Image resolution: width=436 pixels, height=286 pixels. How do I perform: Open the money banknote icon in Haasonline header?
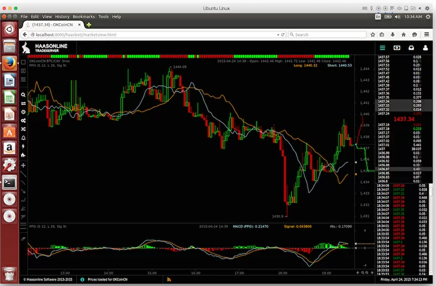point(397,48)
